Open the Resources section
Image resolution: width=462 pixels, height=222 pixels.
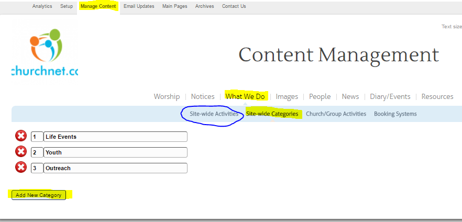437,96
